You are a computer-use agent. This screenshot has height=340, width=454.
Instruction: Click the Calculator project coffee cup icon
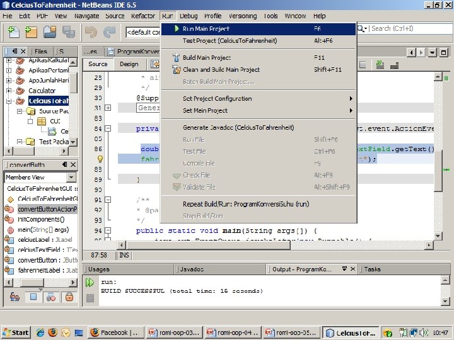click(x=20, y=91)
